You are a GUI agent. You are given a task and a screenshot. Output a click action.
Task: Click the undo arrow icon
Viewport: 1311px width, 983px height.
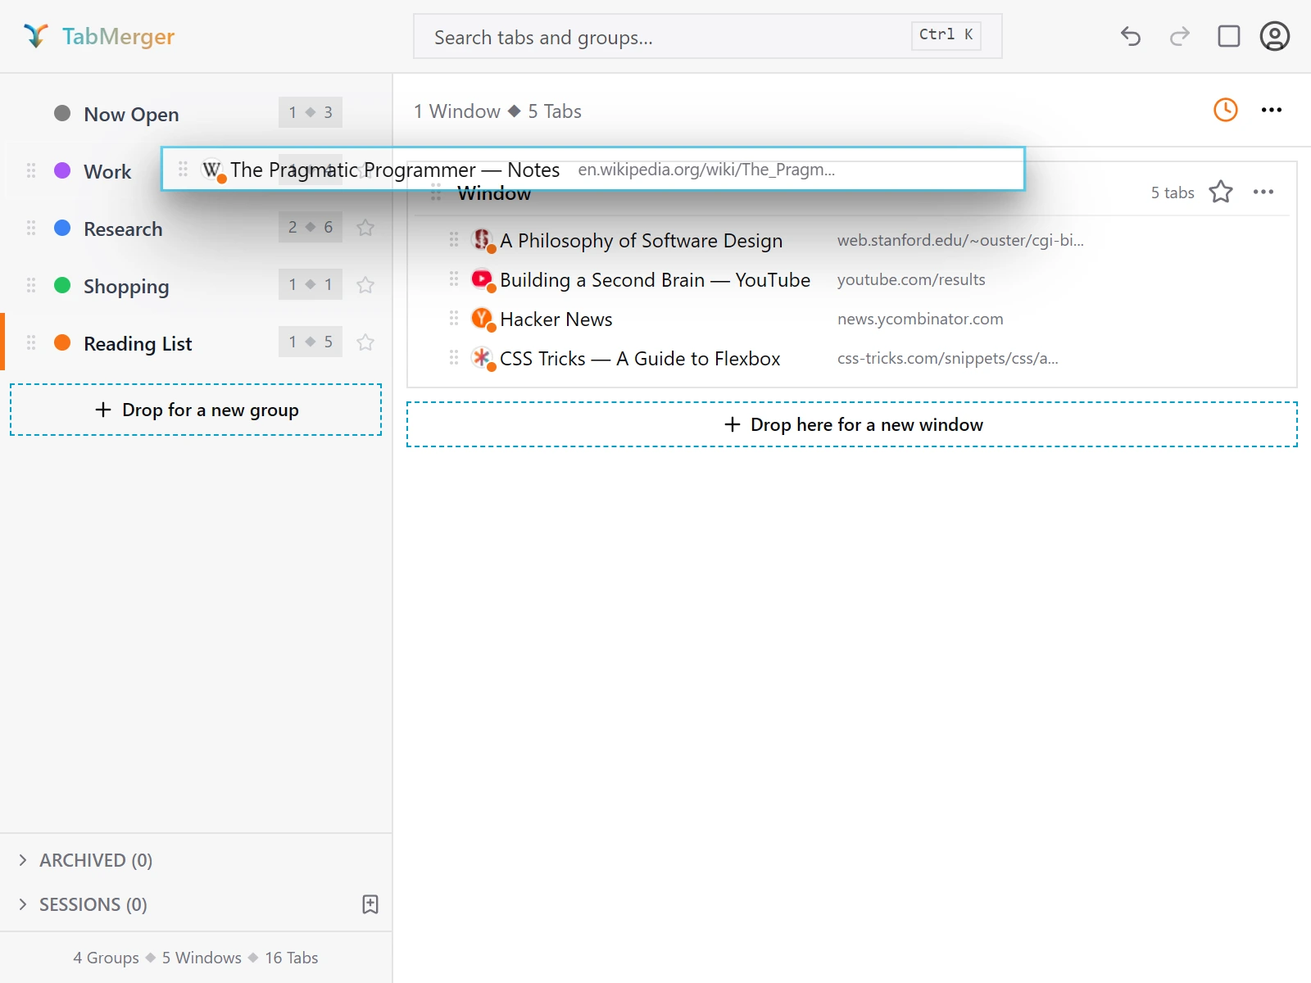click(1131, 36)
